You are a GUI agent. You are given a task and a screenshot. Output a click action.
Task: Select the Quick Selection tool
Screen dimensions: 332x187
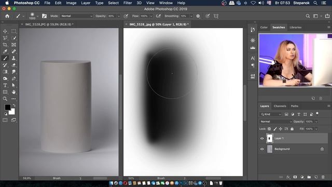[13, 38]
